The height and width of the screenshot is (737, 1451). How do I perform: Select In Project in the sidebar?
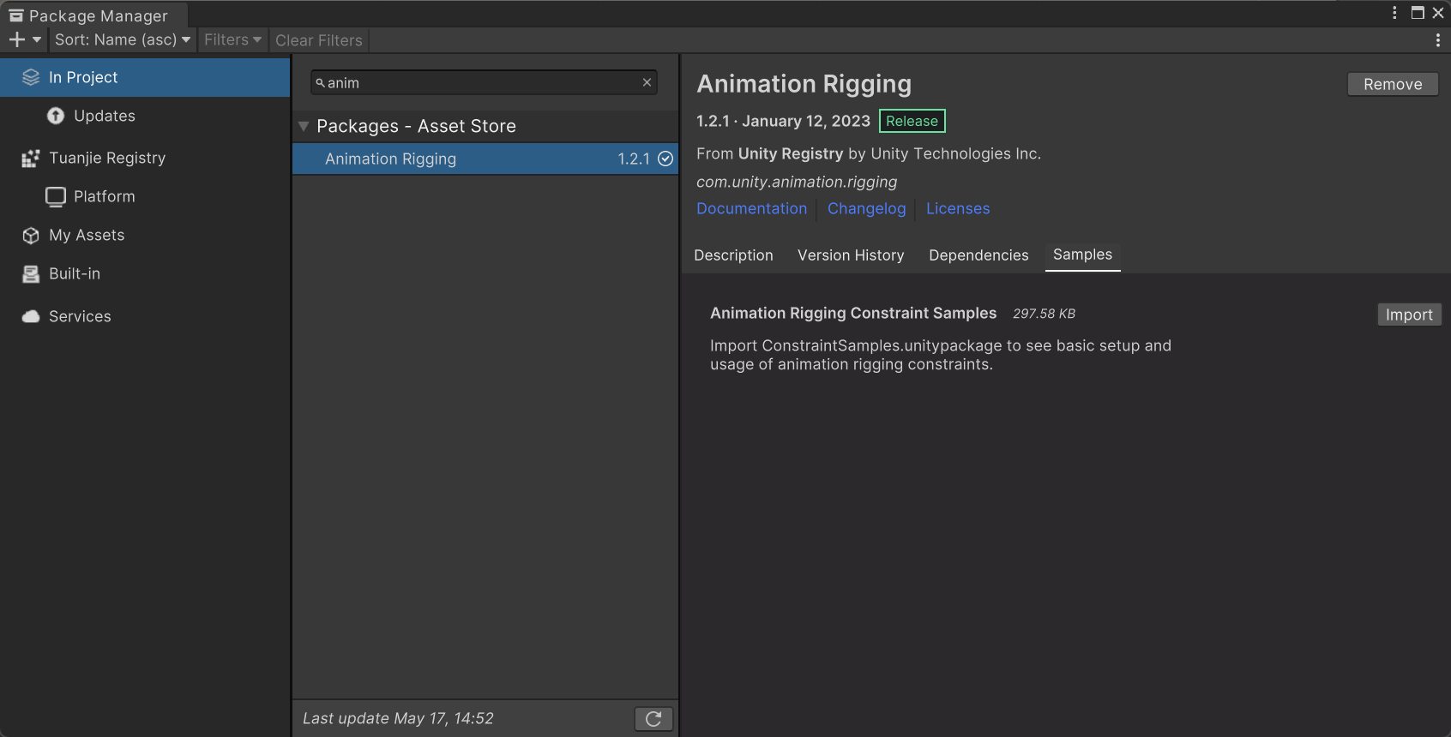pos(145,77)
